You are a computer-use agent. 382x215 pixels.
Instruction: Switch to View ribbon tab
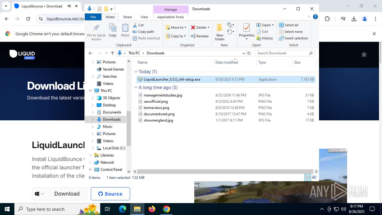click(144, 17)
